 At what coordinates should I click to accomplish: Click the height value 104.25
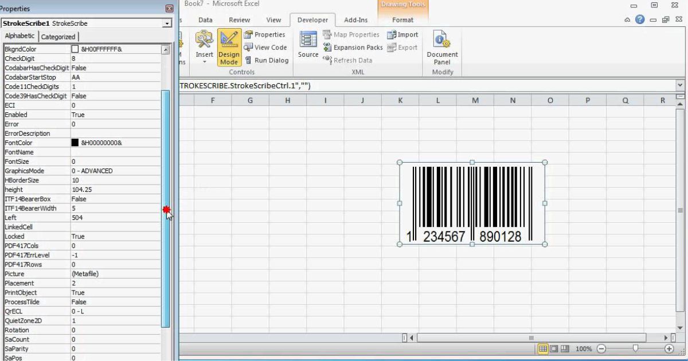pos(116,190)
